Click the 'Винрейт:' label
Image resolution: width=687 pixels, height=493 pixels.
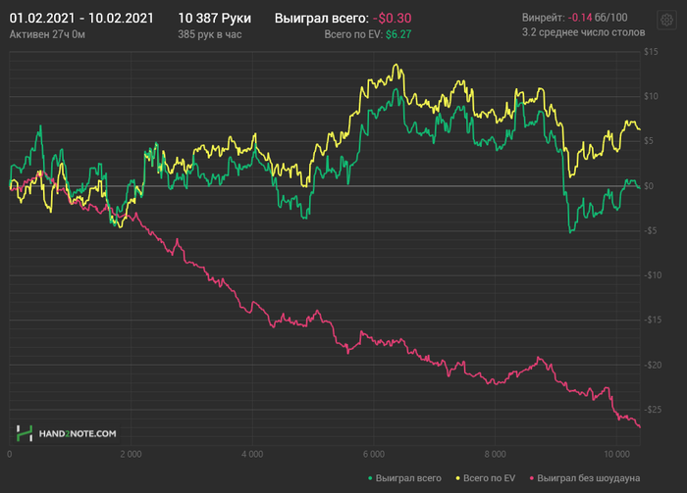(x=544, y=18)
